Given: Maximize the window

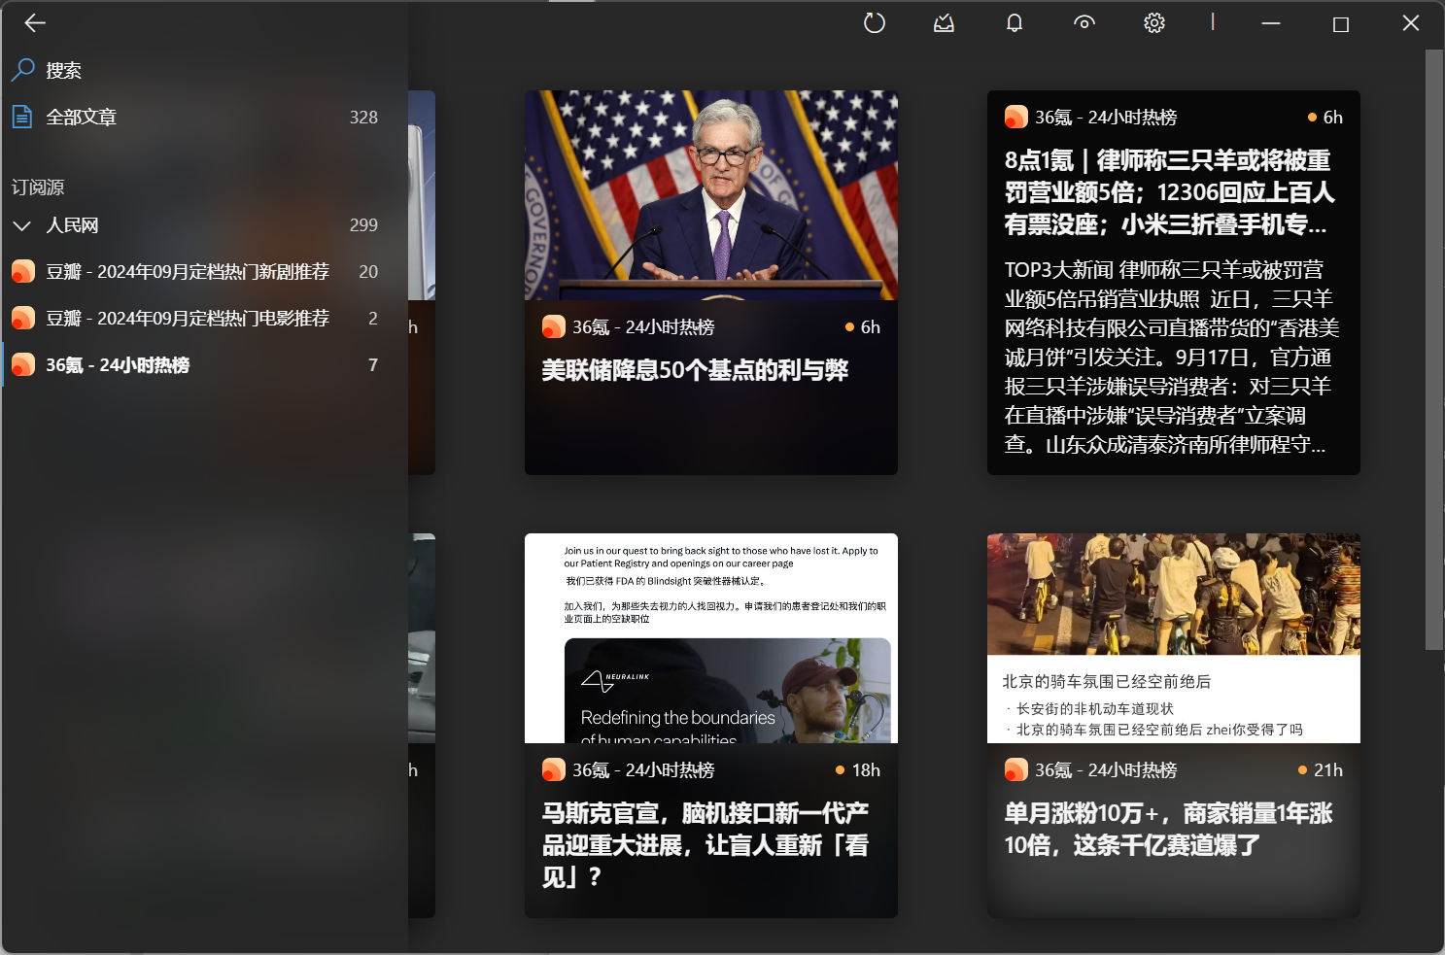Looking at the screenshot, I should tap(1341, 22).
